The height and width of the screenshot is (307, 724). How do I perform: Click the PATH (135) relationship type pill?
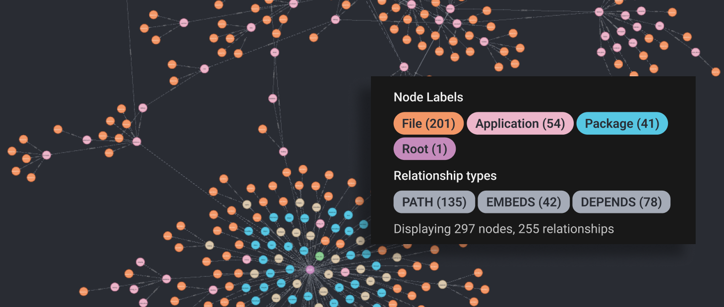(434, 202)
